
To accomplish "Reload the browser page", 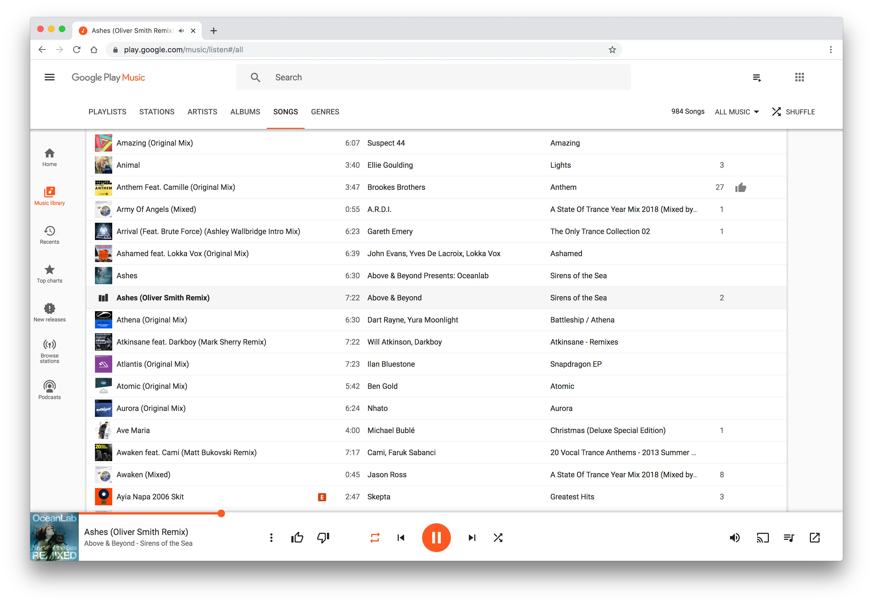I will pos(77,50).
